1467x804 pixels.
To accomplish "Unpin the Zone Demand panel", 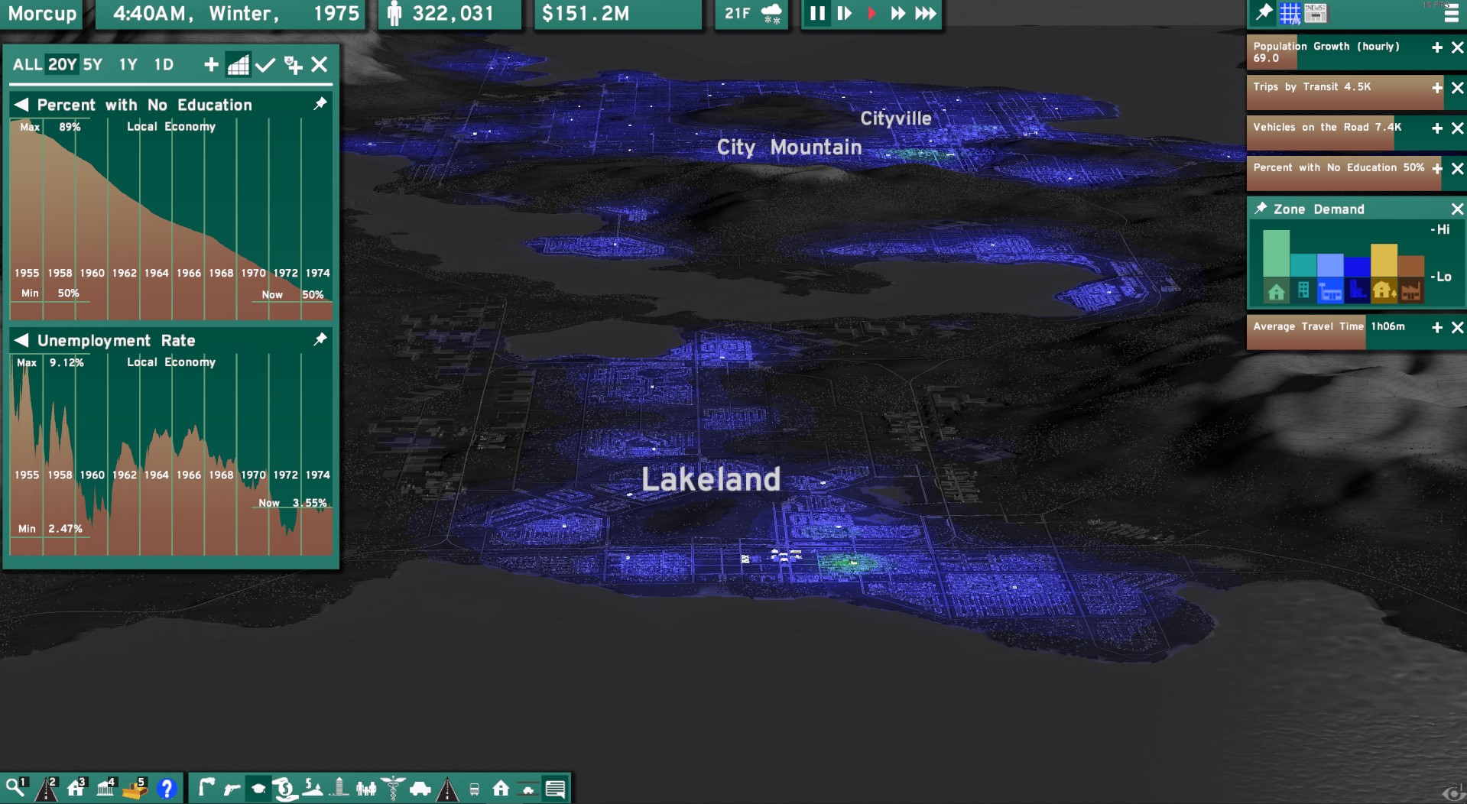I will (x=1261, y=208).
